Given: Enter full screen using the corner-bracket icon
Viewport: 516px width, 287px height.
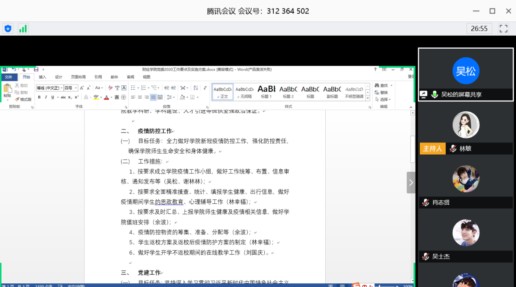Looking at the screenshot, I should (x=503, y=28).
